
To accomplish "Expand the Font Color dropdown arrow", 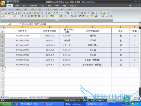I will (98, 16).
